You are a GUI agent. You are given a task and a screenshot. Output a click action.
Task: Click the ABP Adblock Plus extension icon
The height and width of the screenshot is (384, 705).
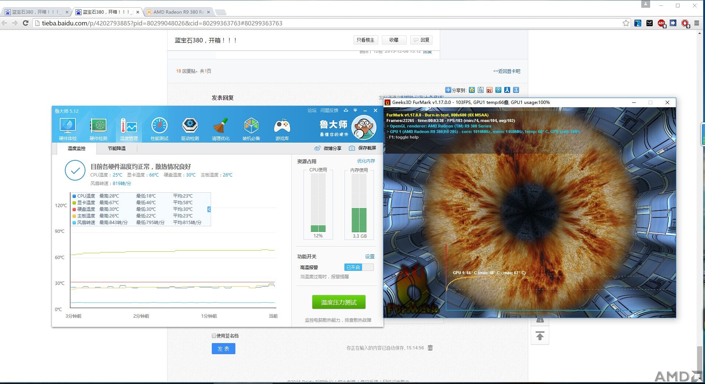pyautogui.click(x=662, y=24)
